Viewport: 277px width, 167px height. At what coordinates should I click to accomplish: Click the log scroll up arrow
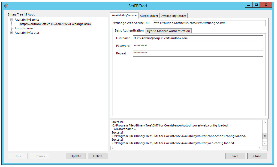point(264,122)
